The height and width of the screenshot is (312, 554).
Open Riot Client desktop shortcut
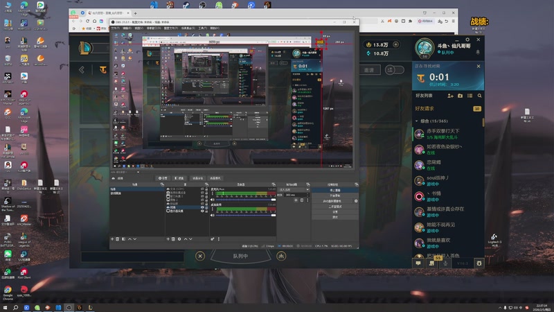24,273
